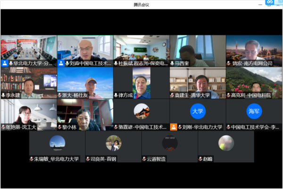The width and height of the screenshot is (283, 189).
Task: Click the blue 大学 avatar circle
Action: click(198, 112)
